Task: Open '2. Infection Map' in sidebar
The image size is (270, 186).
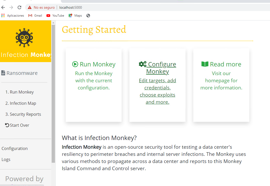Action: point(21,103)
